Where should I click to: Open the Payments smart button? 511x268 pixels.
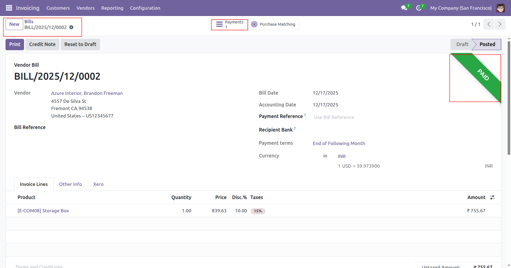[230, 25]
